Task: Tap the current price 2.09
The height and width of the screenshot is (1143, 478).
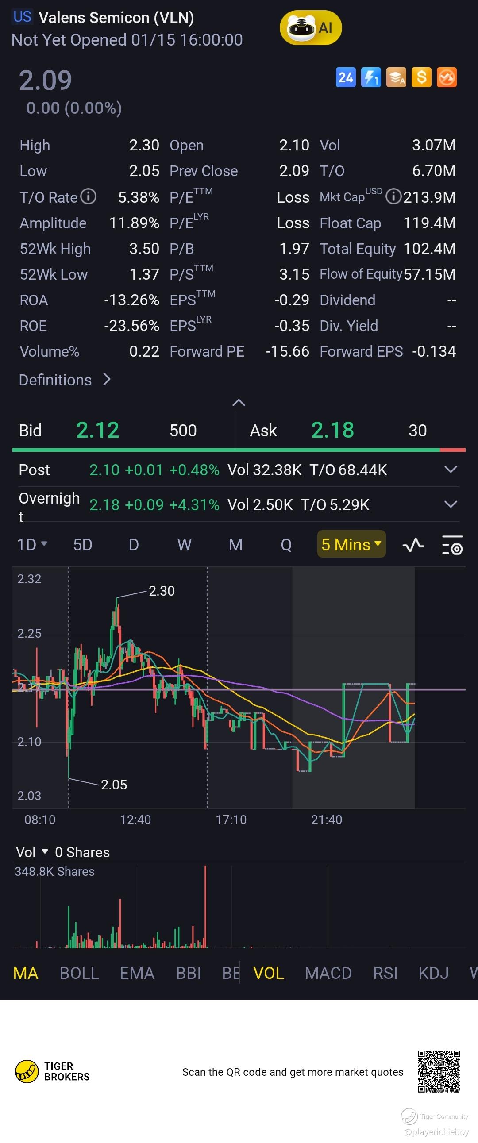Action: 45,80
